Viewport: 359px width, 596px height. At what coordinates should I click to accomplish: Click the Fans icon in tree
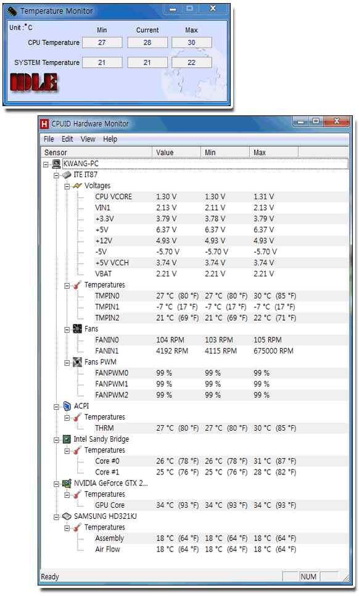77,329
